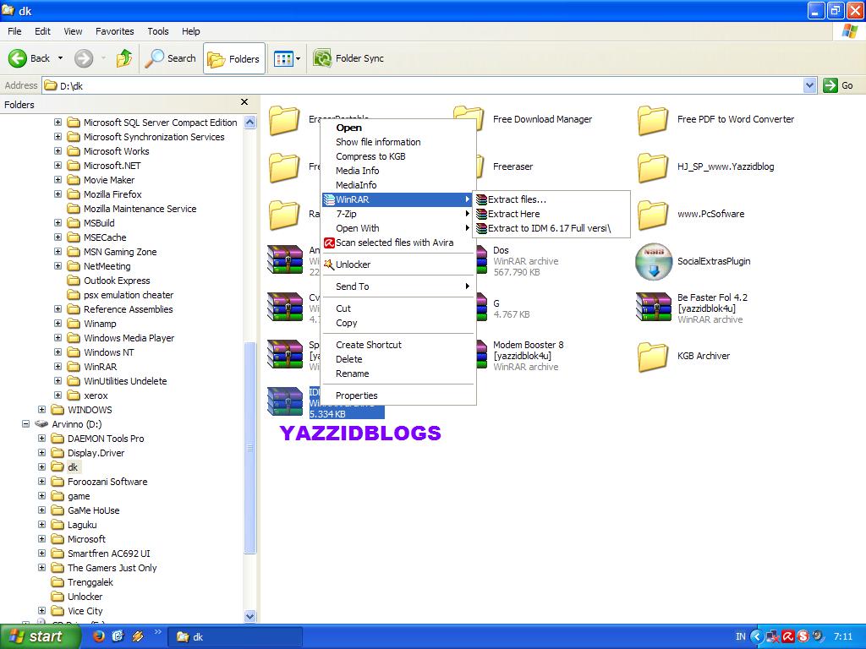Viewport: 866px width, 649px height.
Task: Click Scan selected files with Avira
Action: click(398, 243)
